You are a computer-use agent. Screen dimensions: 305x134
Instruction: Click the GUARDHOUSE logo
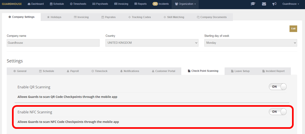coord(12,4)
